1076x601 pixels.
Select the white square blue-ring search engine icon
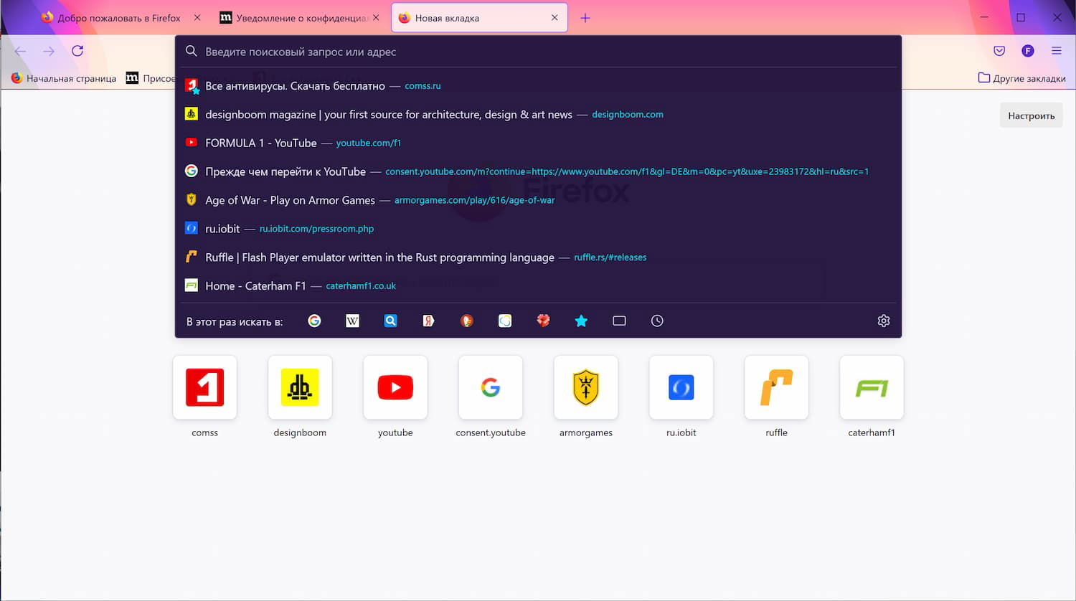505,321
